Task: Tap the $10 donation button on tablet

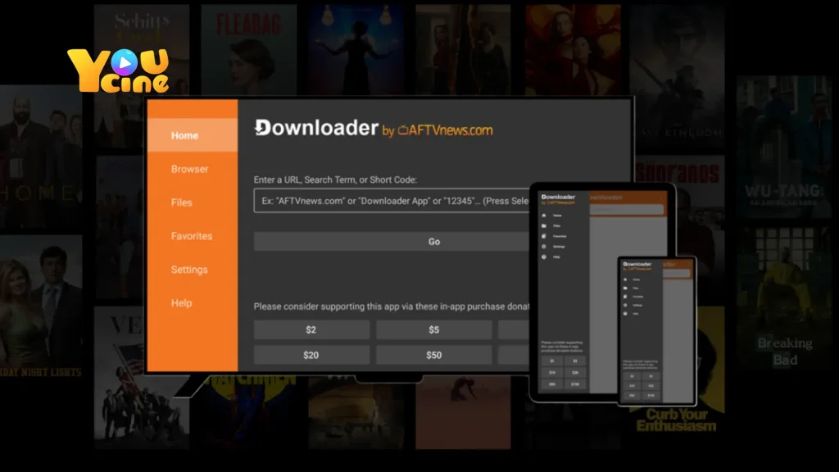Action: tap(552, 373)
